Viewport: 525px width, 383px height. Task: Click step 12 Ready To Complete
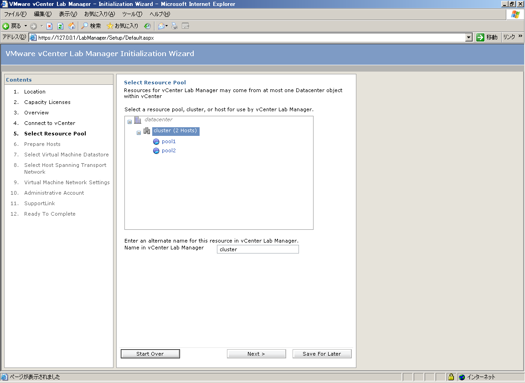point(50,214)
